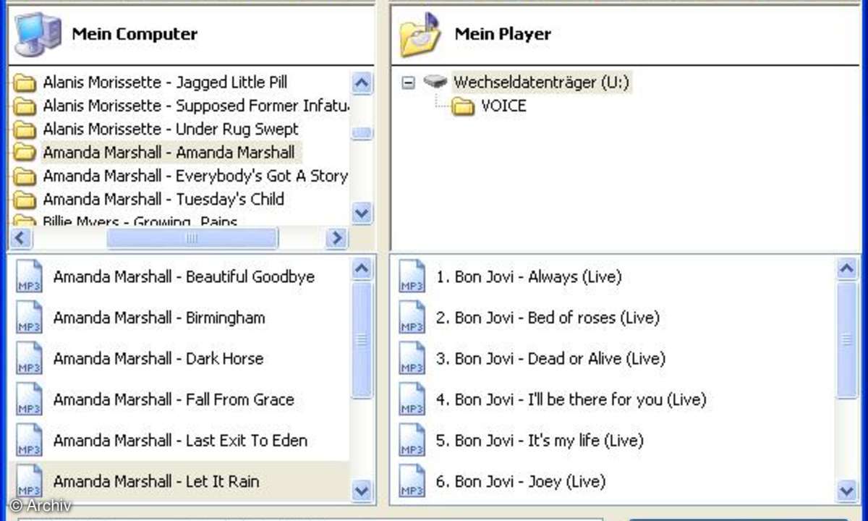Select Wechseldatenträger (U:) drive label
Screen dimensions: 868x521
tap(542, 82)
